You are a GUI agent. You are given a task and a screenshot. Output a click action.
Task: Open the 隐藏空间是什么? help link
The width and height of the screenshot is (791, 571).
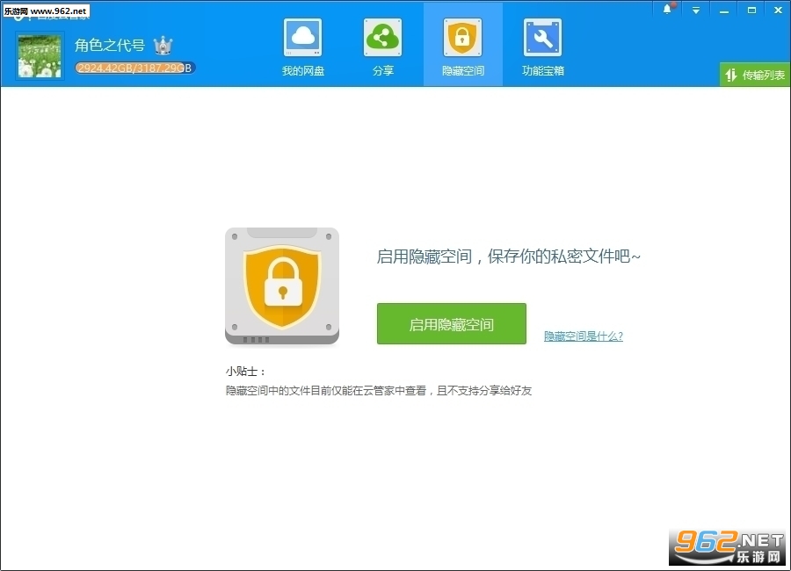(584, 336)
